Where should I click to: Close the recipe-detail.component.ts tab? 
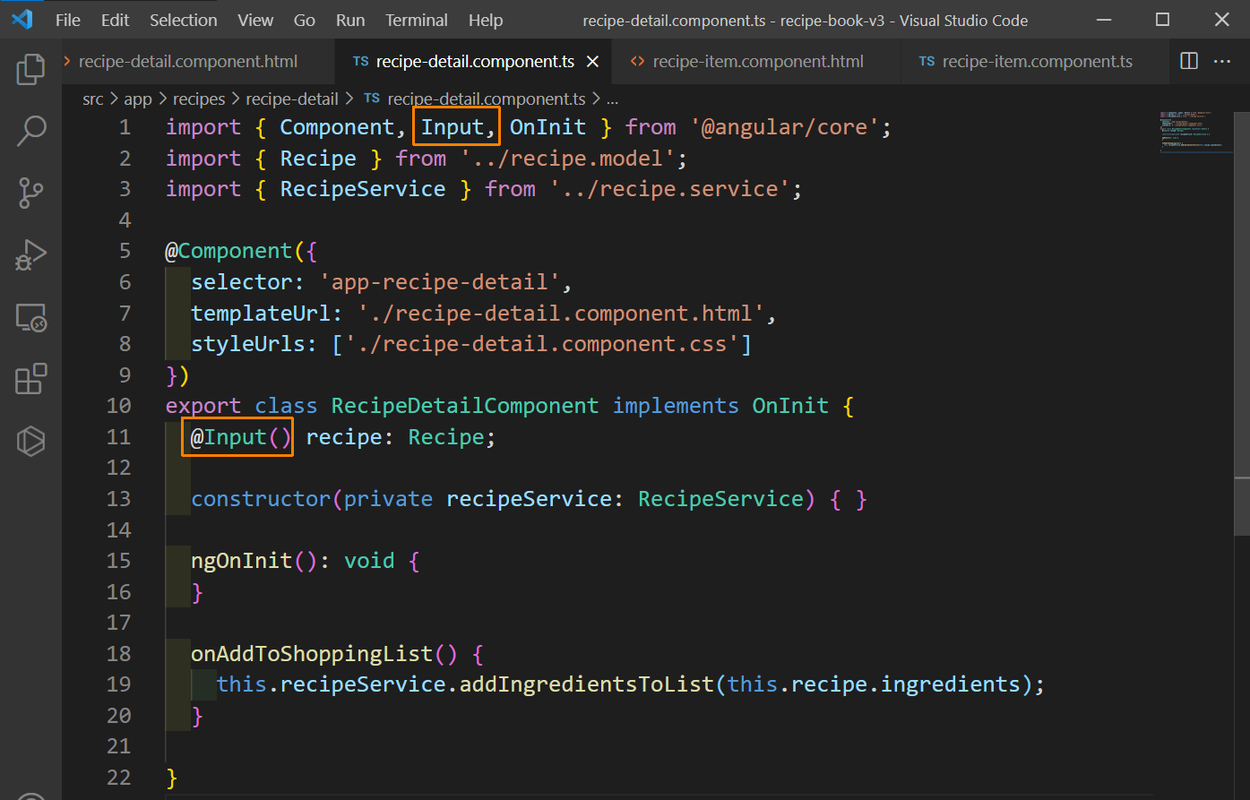[x=592, y=62]
